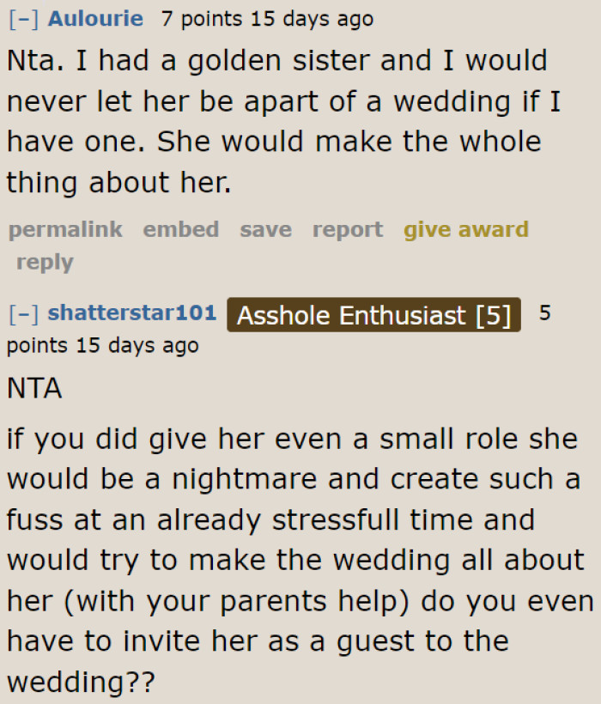This screenshot has width=601, height=704.
Task: Give an award to Aulourie's comment
Action: point(465,229)
